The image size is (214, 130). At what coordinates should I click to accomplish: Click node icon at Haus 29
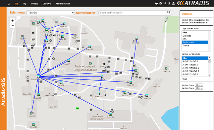pyautogui.click(x=98, y=94)
